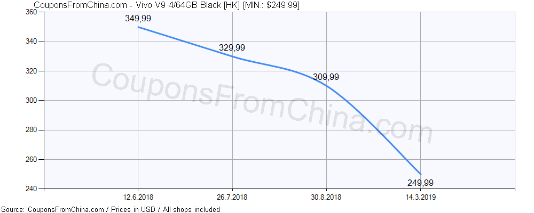Click the chart title Vivo V9 4/64GB Black

(x=179, y=5)
